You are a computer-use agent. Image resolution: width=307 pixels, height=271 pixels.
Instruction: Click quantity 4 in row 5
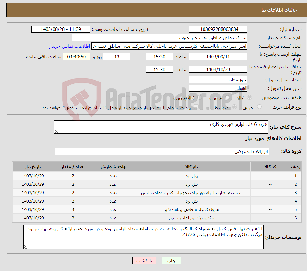coord(73,209)
